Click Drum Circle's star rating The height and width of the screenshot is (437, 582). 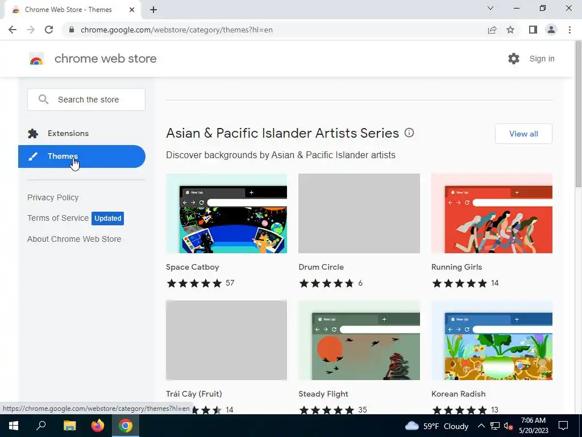tap(327, 283)
